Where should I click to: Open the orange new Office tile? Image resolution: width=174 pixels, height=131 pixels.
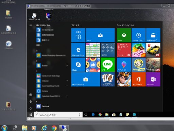click(139, 79)
